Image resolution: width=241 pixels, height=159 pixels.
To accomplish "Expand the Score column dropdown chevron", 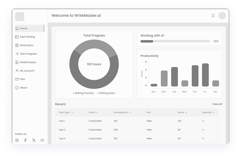I will tap(186, 113).
